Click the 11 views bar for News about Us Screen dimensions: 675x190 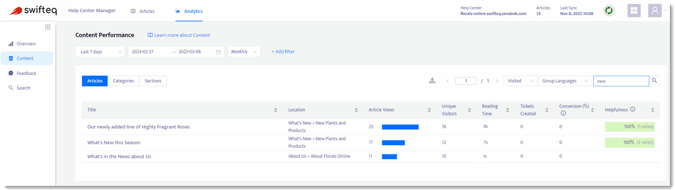tap(389, 156)
